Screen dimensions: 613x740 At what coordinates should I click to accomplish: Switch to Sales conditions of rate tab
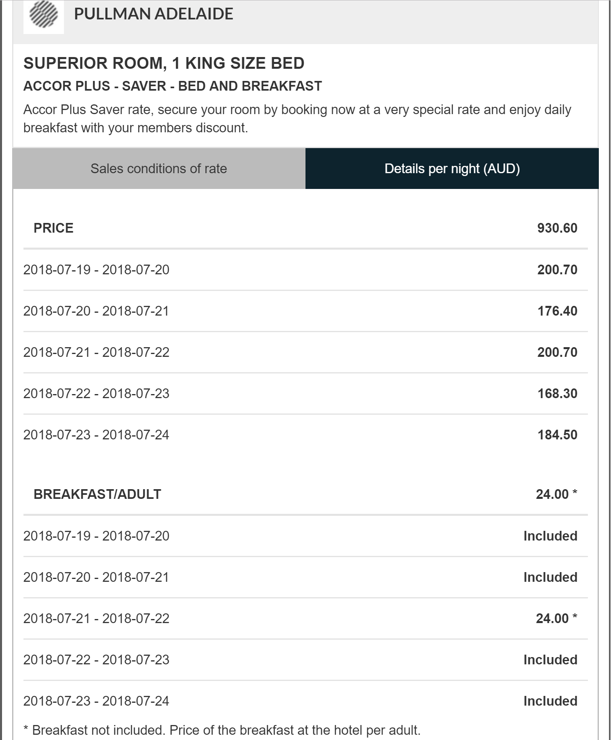tap(159, 168)
